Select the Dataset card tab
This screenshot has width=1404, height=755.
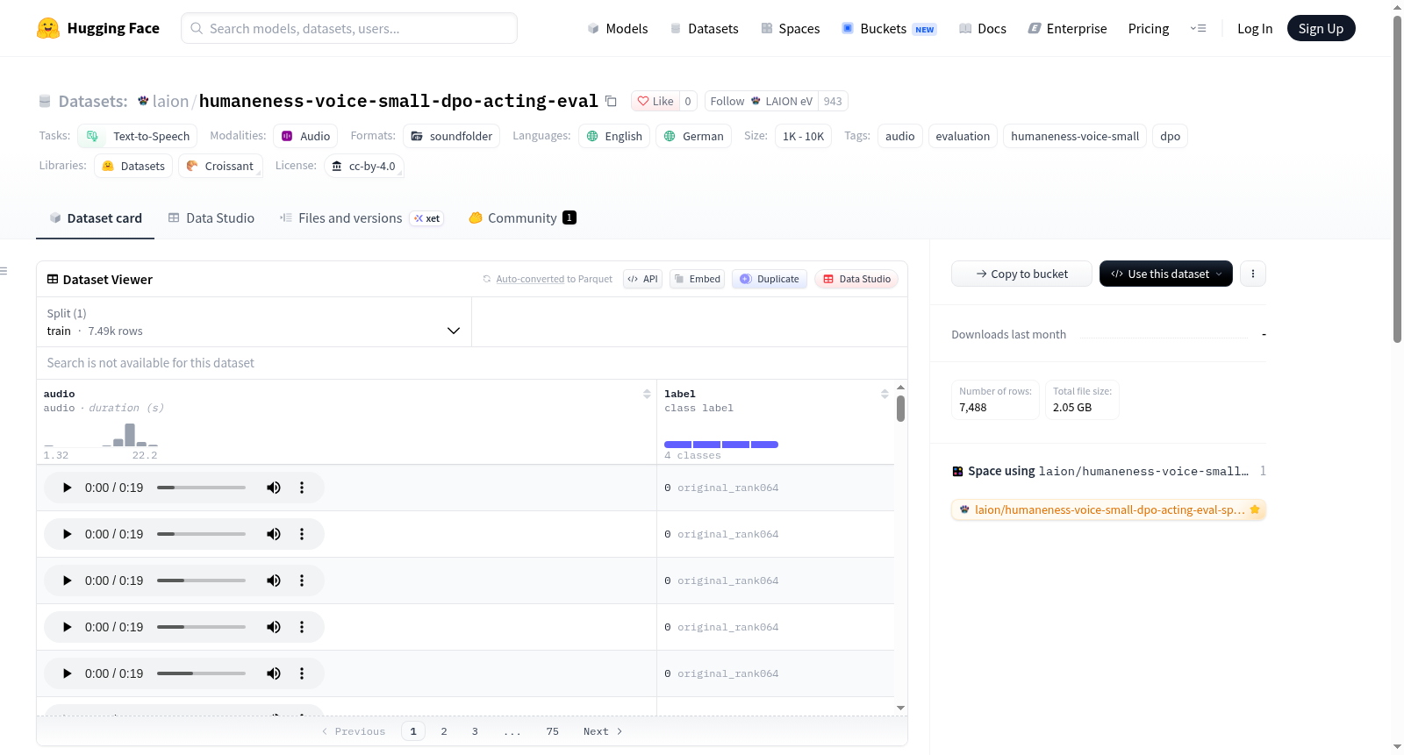click(x=96, y=218)
